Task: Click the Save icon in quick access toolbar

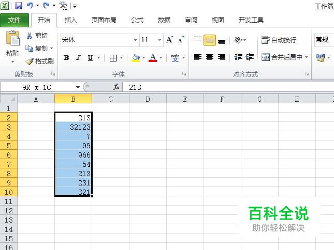Action: 19,6
